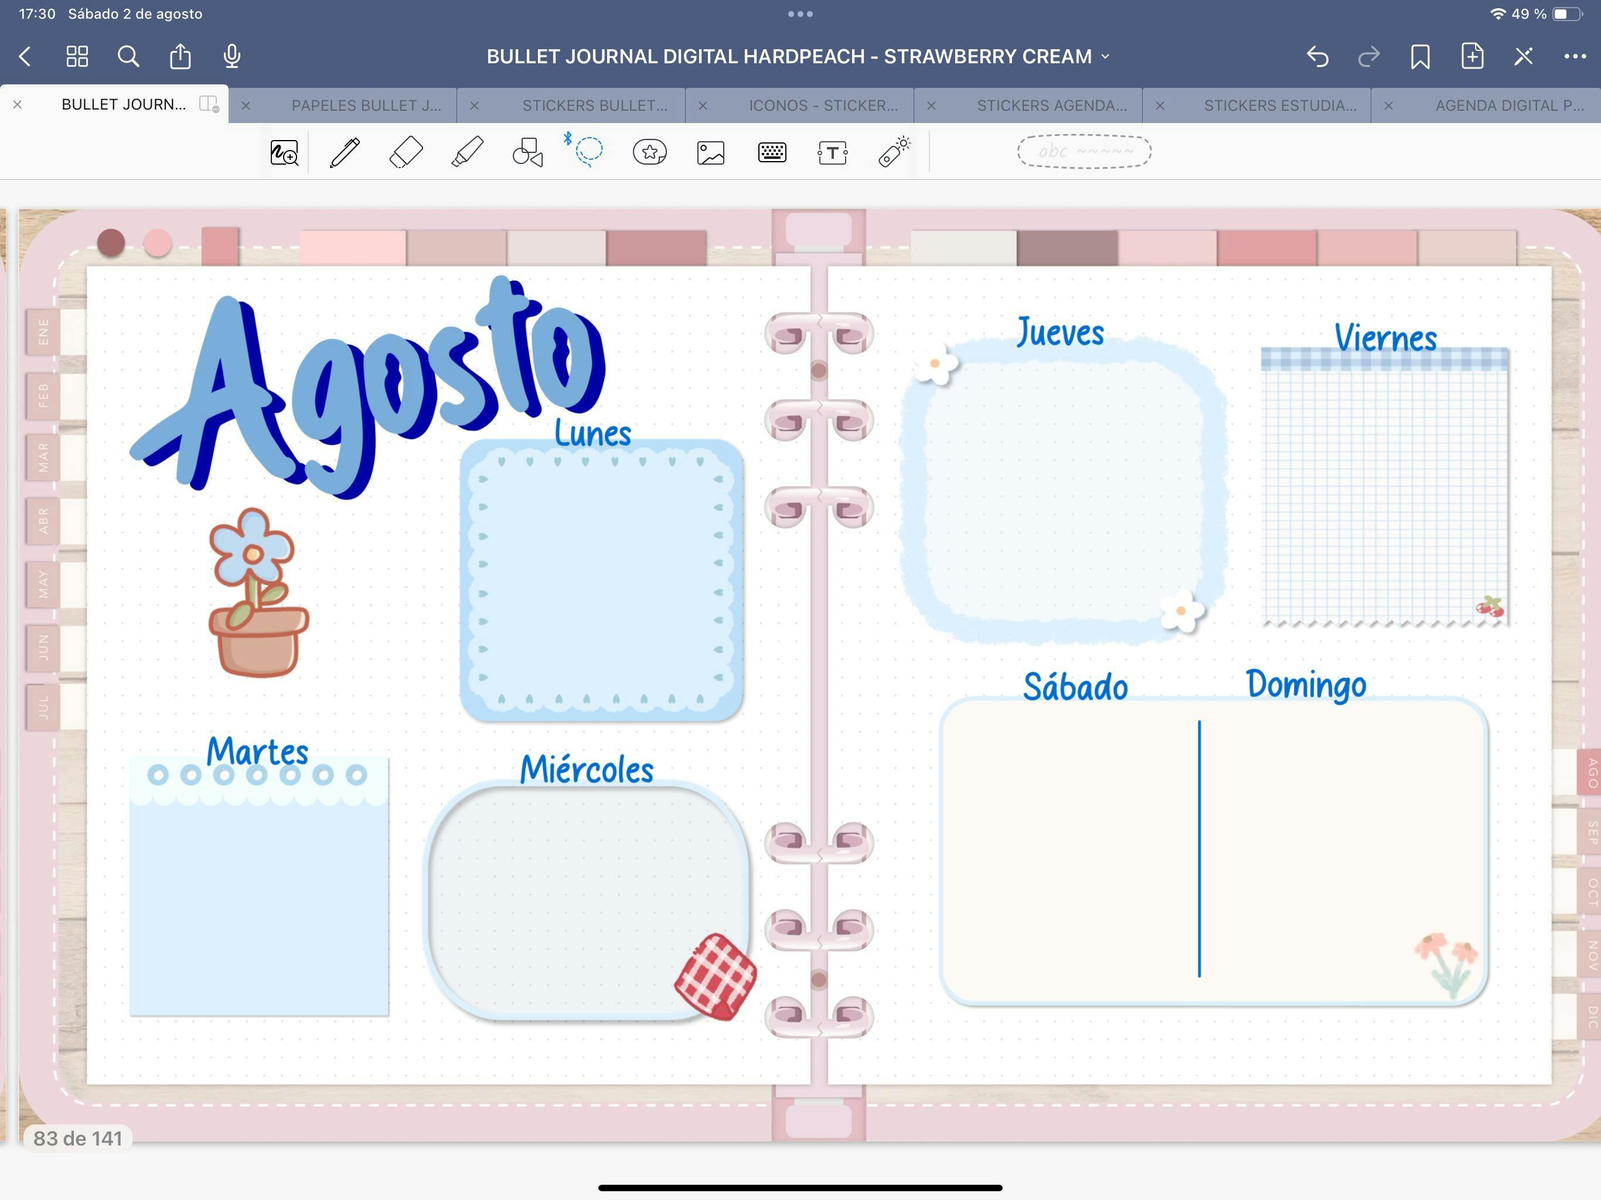Viewport: 1601px width, 1200px height.
Task: Switch to STICKERS AGENDA... tab
Action: (x=1051, y=105)
